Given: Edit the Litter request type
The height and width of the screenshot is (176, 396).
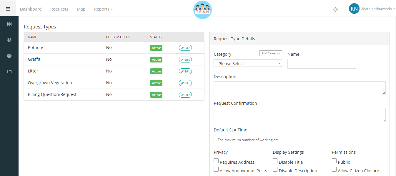Looking at the screenshot, I should (185, 71).
